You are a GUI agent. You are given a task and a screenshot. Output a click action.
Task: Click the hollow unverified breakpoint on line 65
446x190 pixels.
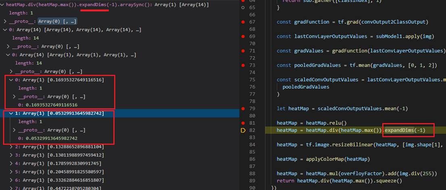(243, 7)
